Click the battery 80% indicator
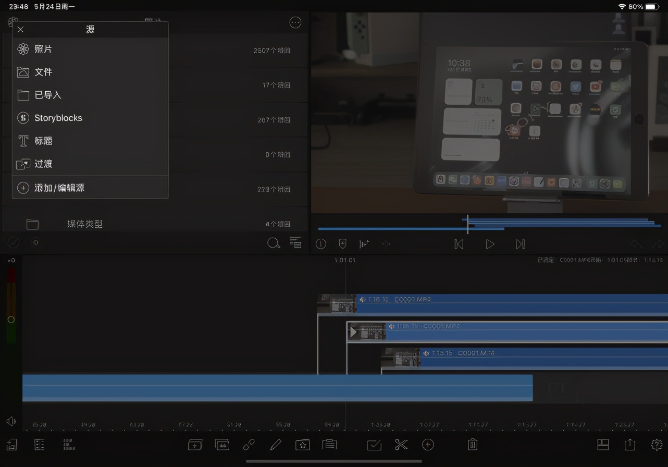Screen dimensions: 668x467 click(644, 6)
